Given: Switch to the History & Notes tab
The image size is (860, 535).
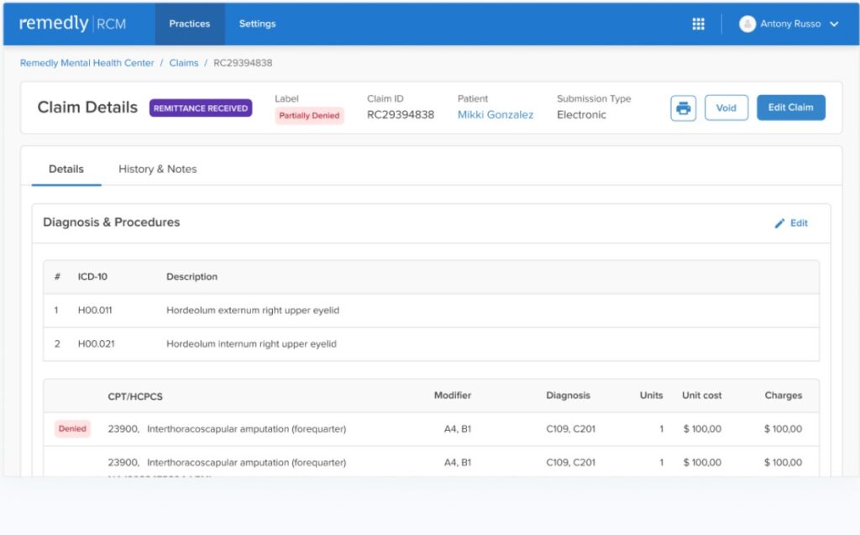Looking at the screenshot, I should coord(157,169).
